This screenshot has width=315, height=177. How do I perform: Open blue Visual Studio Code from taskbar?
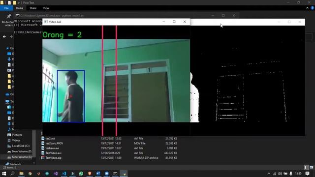(64, 174)
